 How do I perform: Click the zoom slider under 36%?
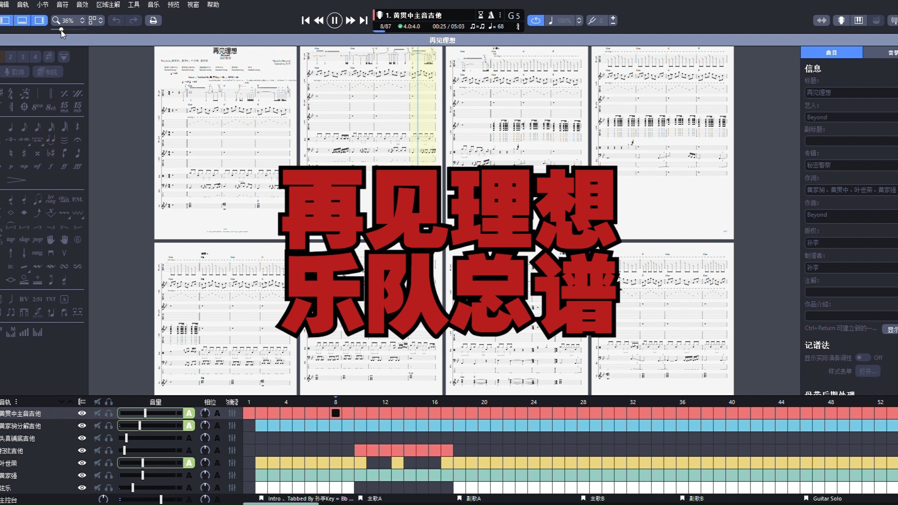tap(69, 30)
